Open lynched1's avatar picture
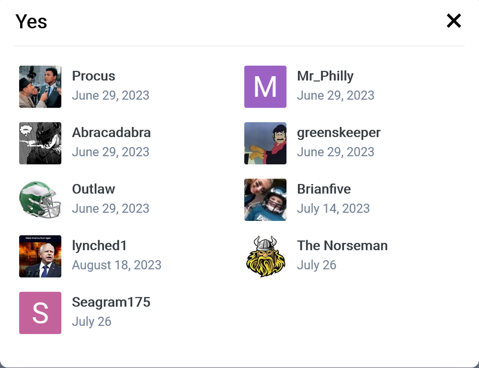The image size is (479, 368). click(40, 256)
